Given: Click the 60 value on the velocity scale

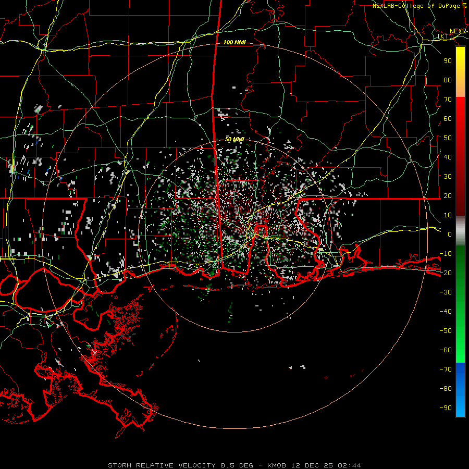Looking at the screenshot, I should point(448,118).
